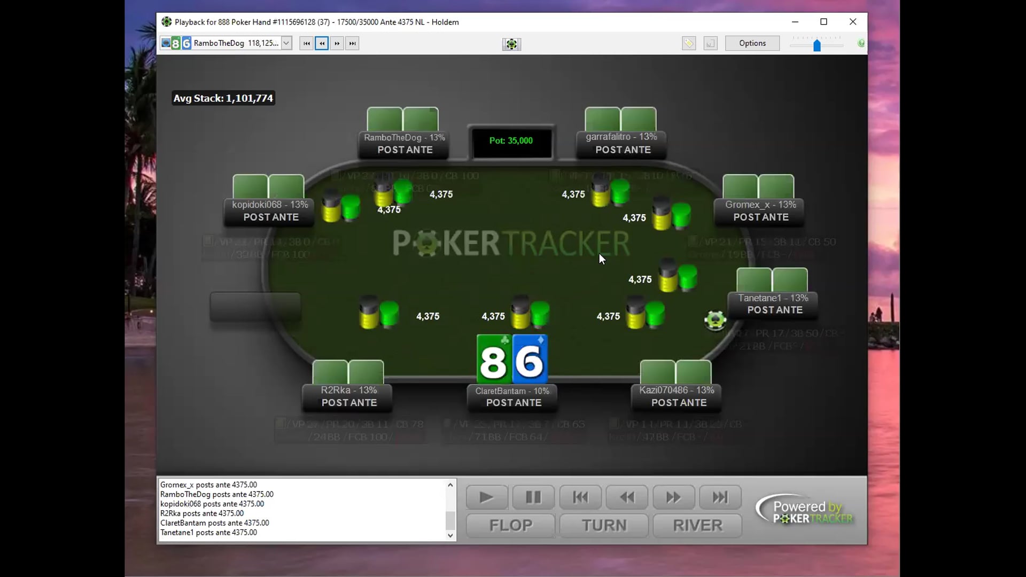Click Tanetane1's ante chip stack

click(x=678, y=276)
